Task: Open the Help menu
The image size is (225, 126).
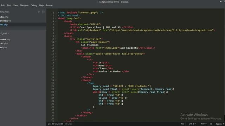Action: coord(41,5)
